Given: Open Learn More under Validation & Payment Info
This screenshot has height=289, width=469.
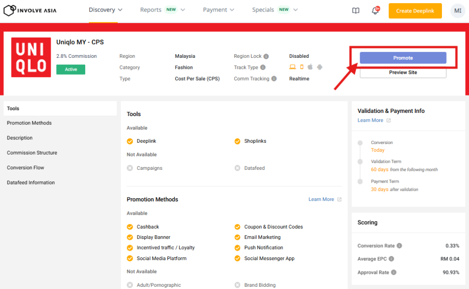Looking at the screenshot, I should [371, 120].
